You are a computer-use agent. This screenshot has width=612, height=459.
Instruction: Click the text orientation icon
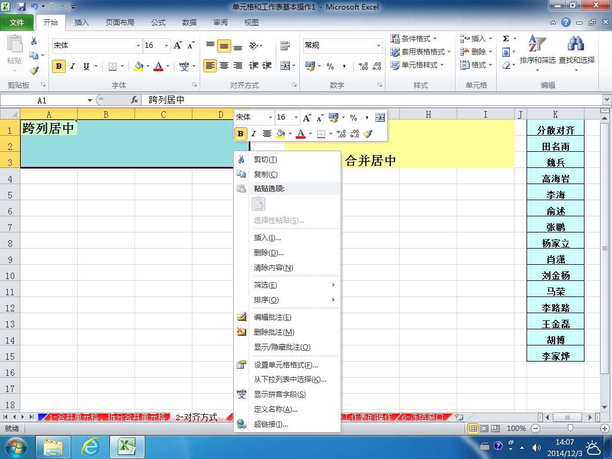point(253,45)
